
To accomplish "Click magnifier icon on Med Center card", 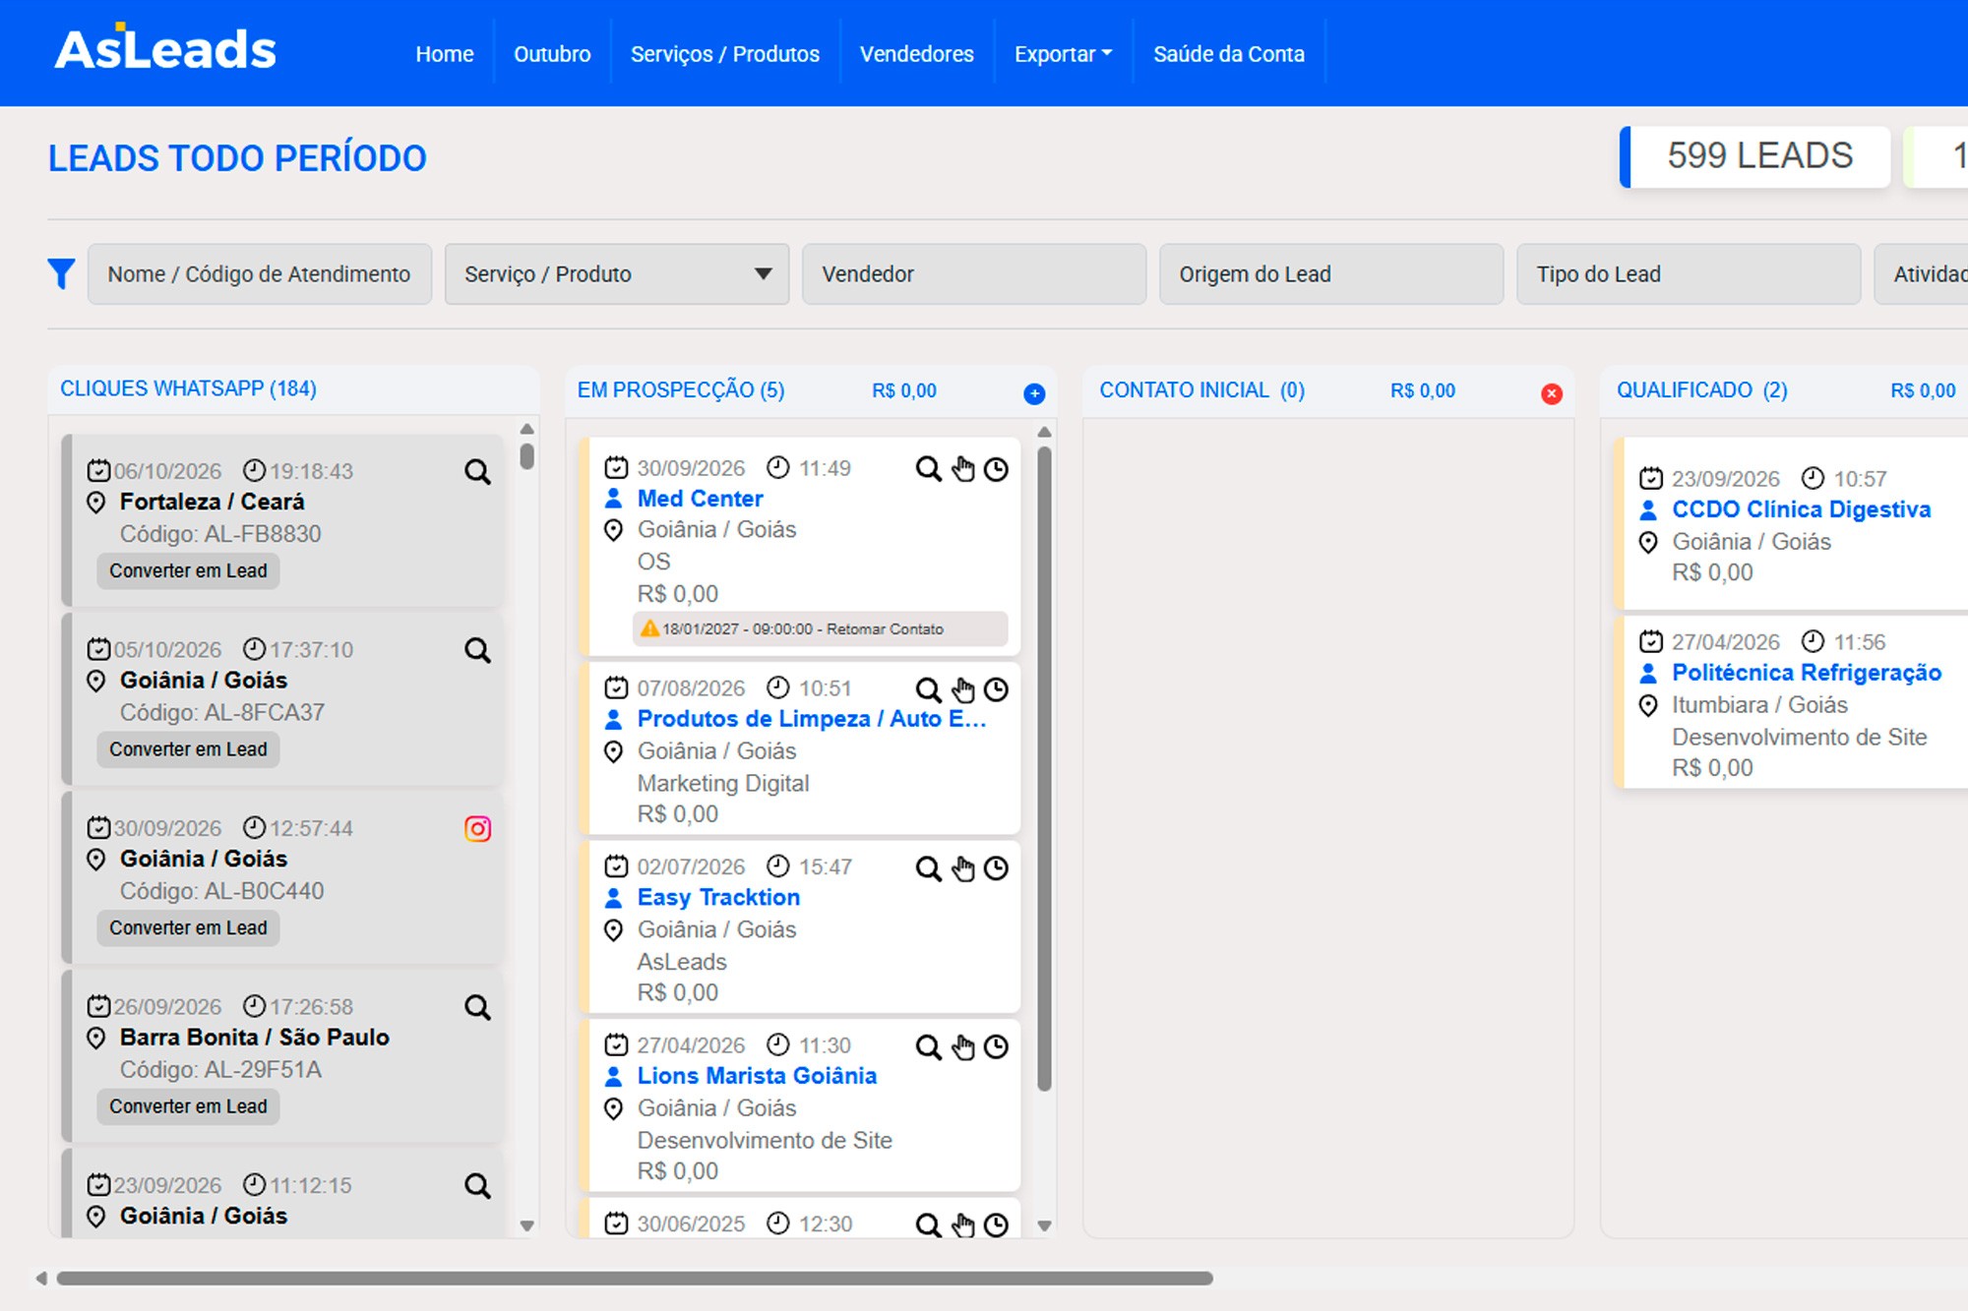I will 928,469.
